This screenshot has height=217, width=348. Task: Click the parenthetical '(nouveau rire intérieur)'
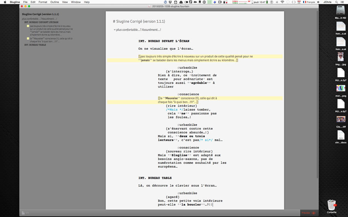[x=189, y=151]
